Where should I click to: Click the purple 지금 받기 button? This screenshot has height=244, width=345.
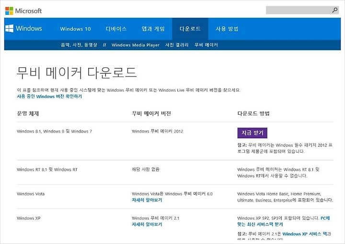point(253,133)
